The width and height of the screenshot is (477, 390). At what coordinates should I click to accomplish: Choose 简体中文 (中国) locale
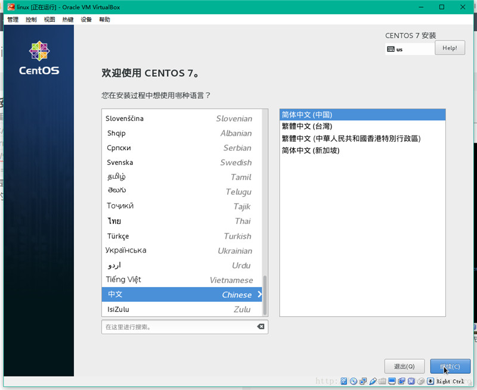click(363, 114)
